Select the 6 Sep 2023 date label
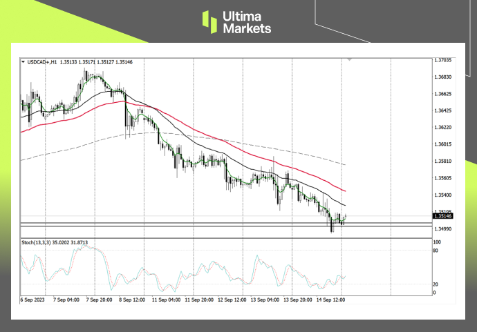Image resolution: width=477 pixels, height=332 pixels. point(32,301)
